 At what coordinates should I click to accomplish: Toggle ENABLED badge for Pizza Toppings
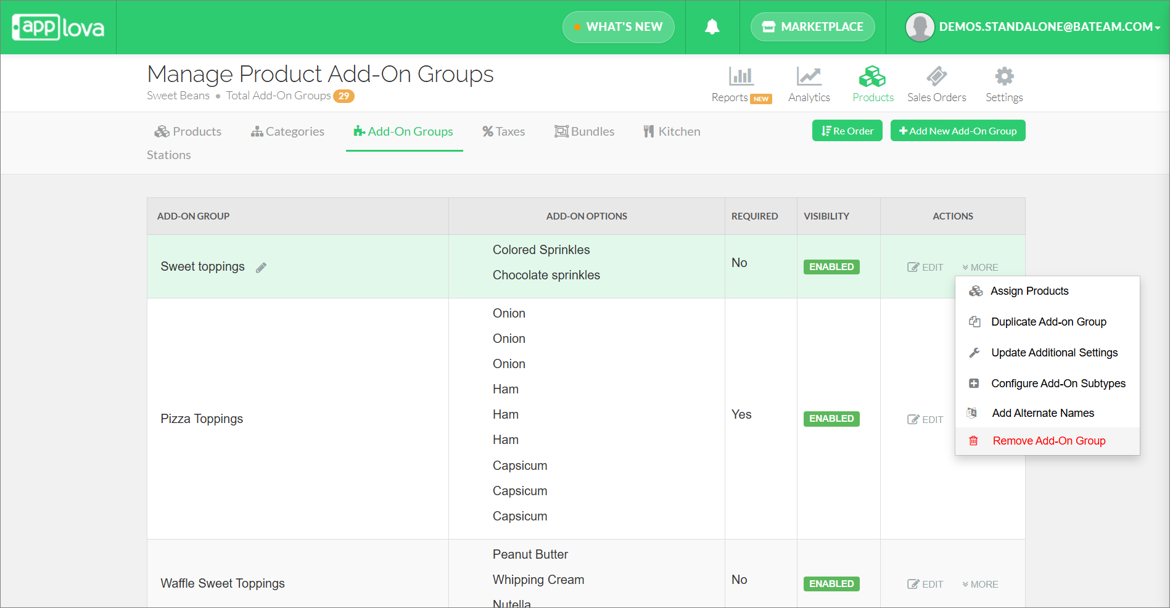coord(831,419)
